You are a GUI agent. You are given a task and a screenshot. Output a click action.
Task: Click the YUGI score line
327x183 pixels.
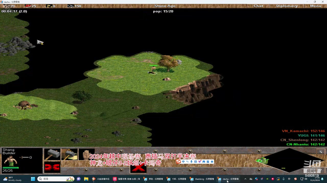[x=311, y=135]
